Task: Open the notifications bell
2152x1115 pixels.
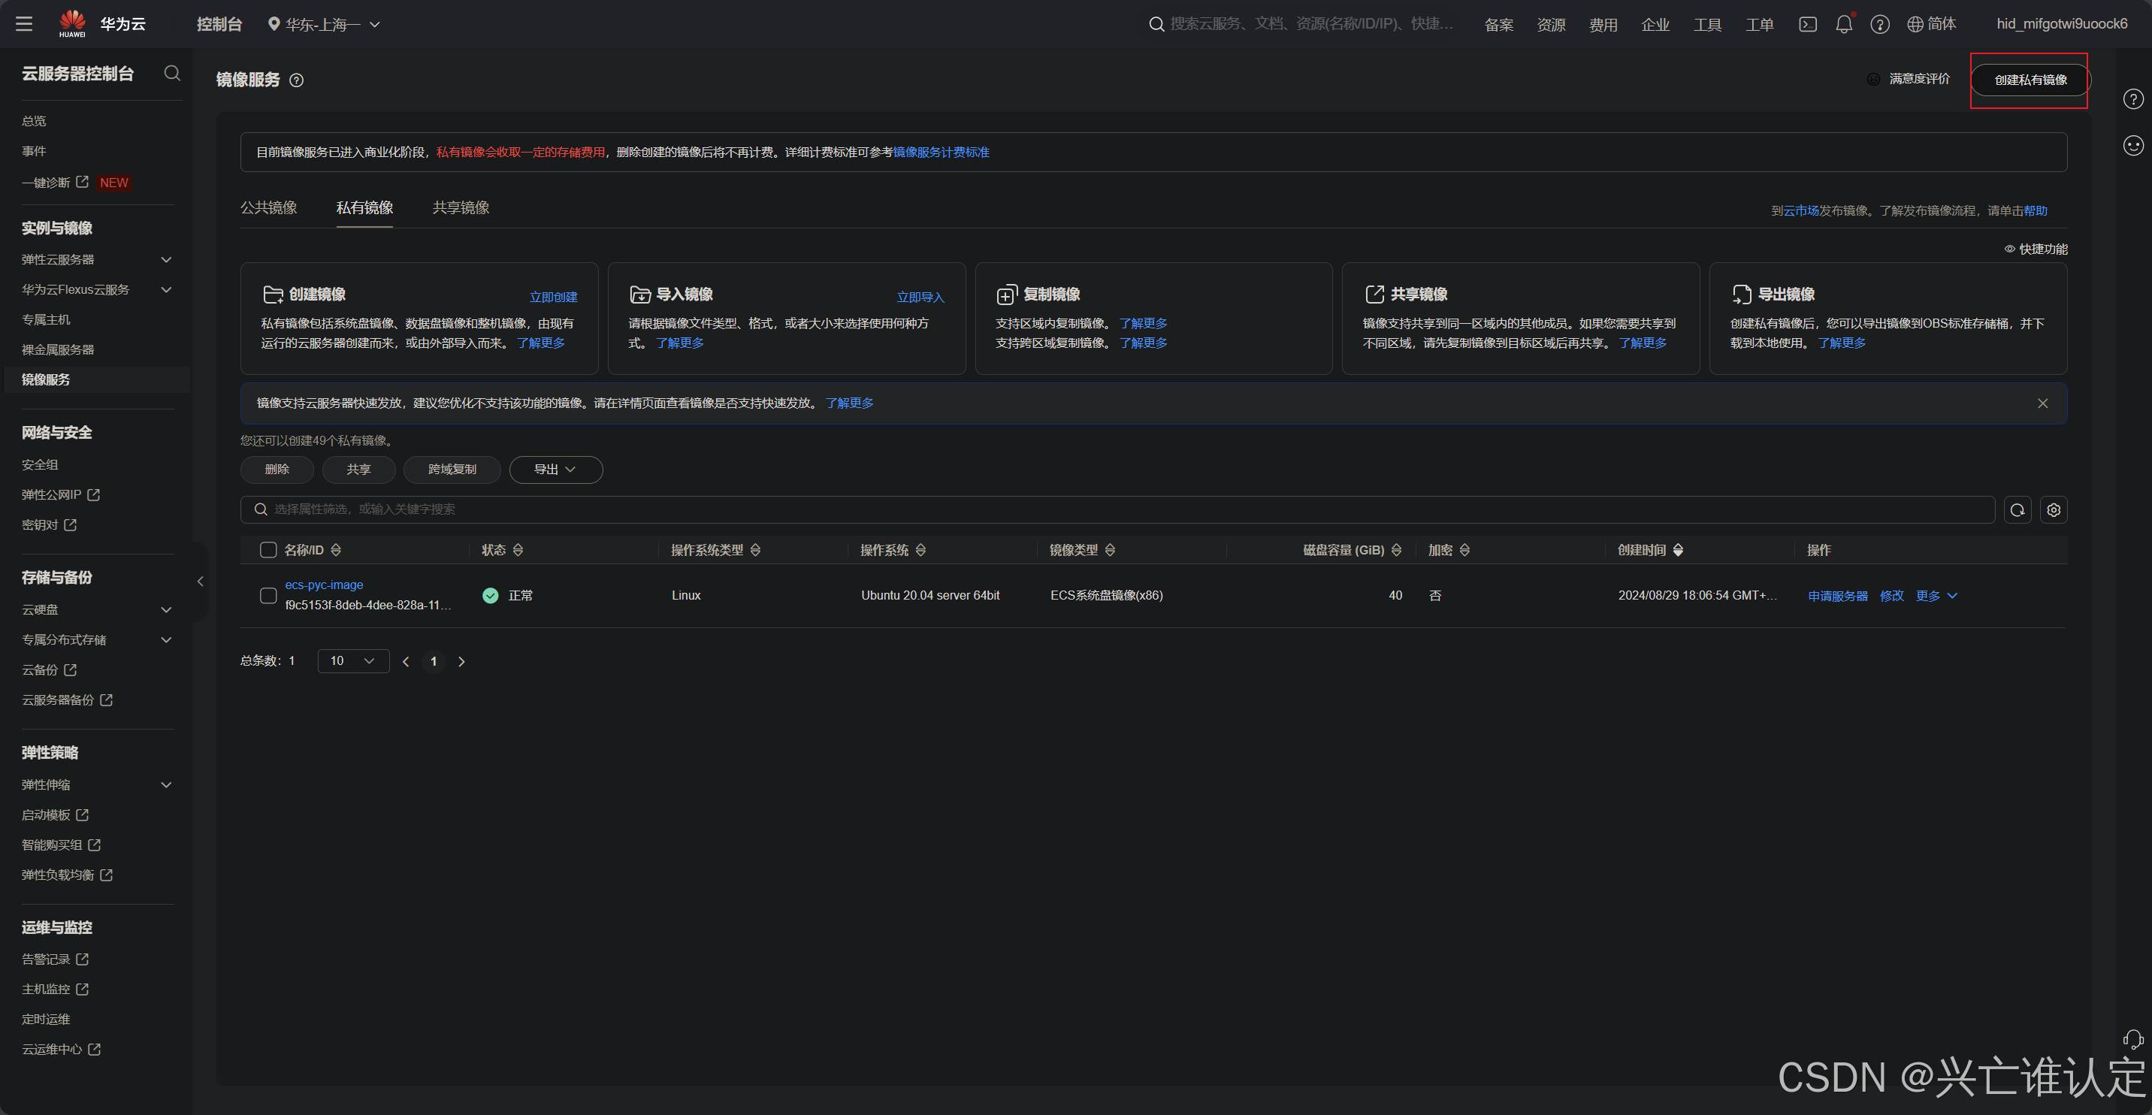Action: coord(1844,24)
